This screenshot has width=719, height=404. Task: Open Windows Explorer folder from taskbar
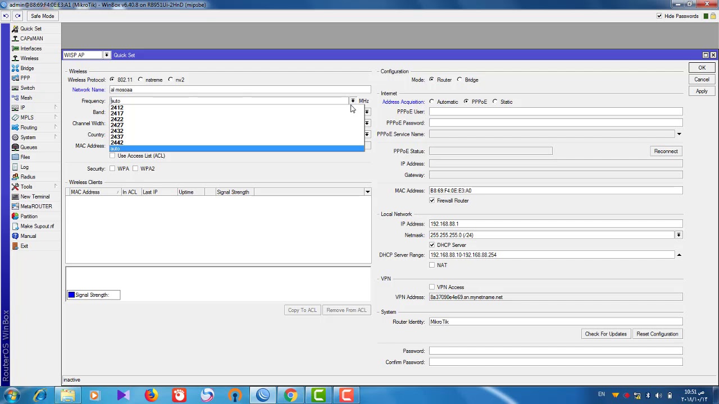67,396
